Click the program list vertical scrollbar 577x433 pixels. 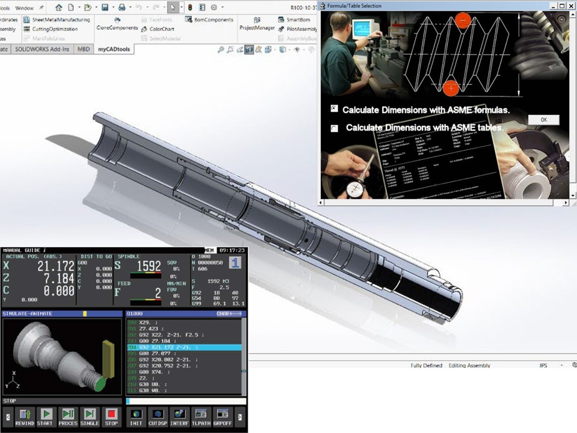point(243,357)
